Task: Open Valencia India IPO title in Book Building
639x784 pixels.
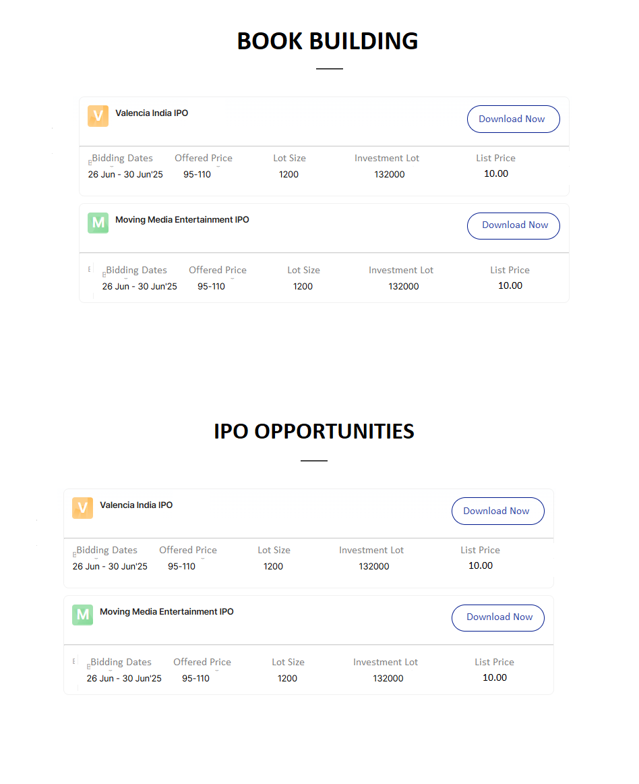Action: pyautogui.click(x=152, y=113)
